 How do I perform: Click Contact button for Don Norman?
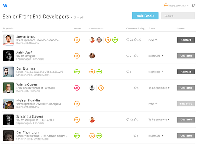(x=186, y=72)
